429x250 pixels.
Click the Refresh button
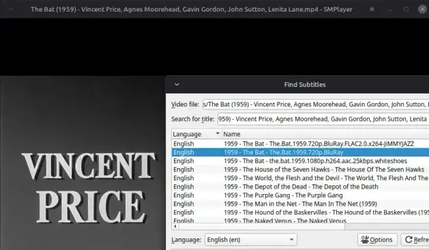415,240
